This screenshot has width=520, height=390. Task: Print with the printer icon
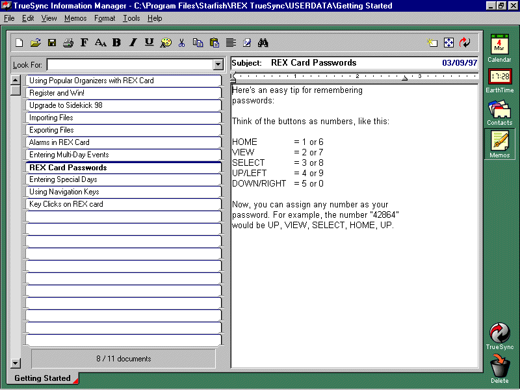(68, 42)
